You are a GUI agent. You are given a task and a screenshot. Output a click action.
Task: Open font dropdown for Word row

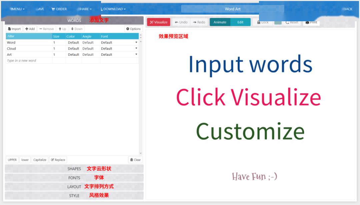coord(136,42)
